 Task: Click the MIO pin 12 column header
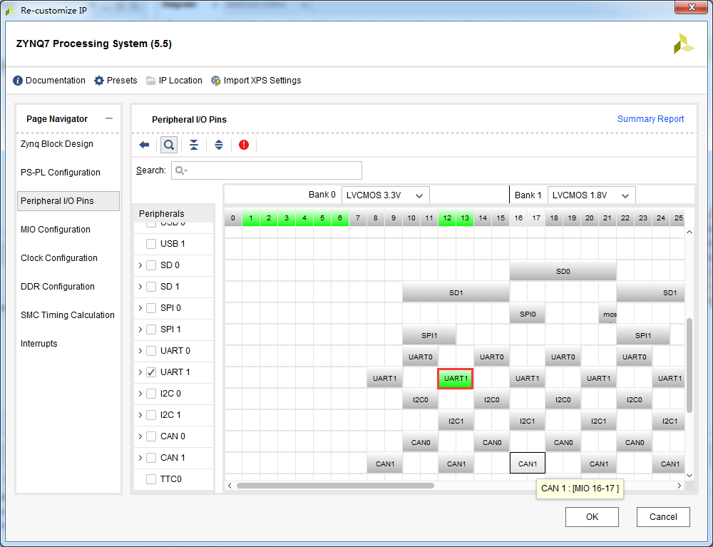(x=447, y=218)
